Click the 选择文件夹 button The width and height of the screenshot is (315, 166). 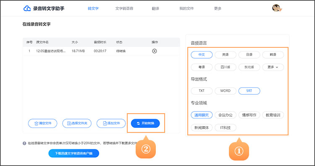pos(77,123)
